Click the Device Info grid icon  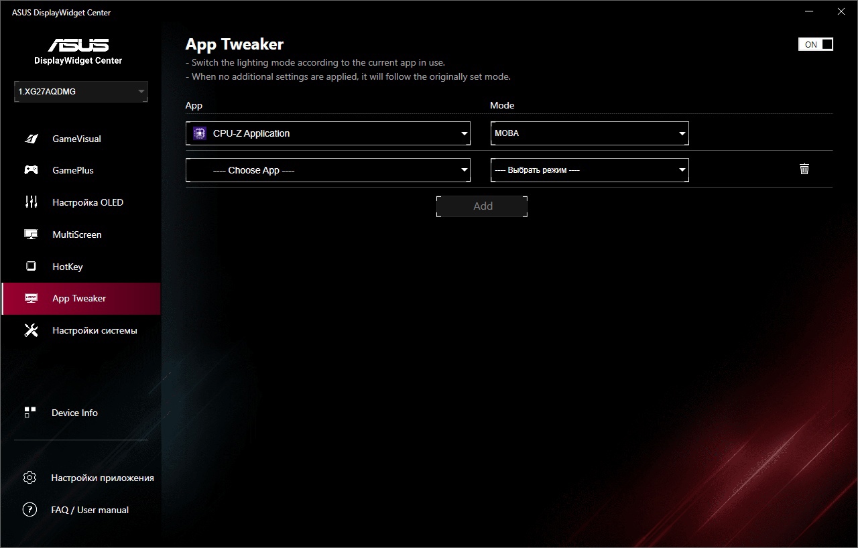(x=29, y=413)
